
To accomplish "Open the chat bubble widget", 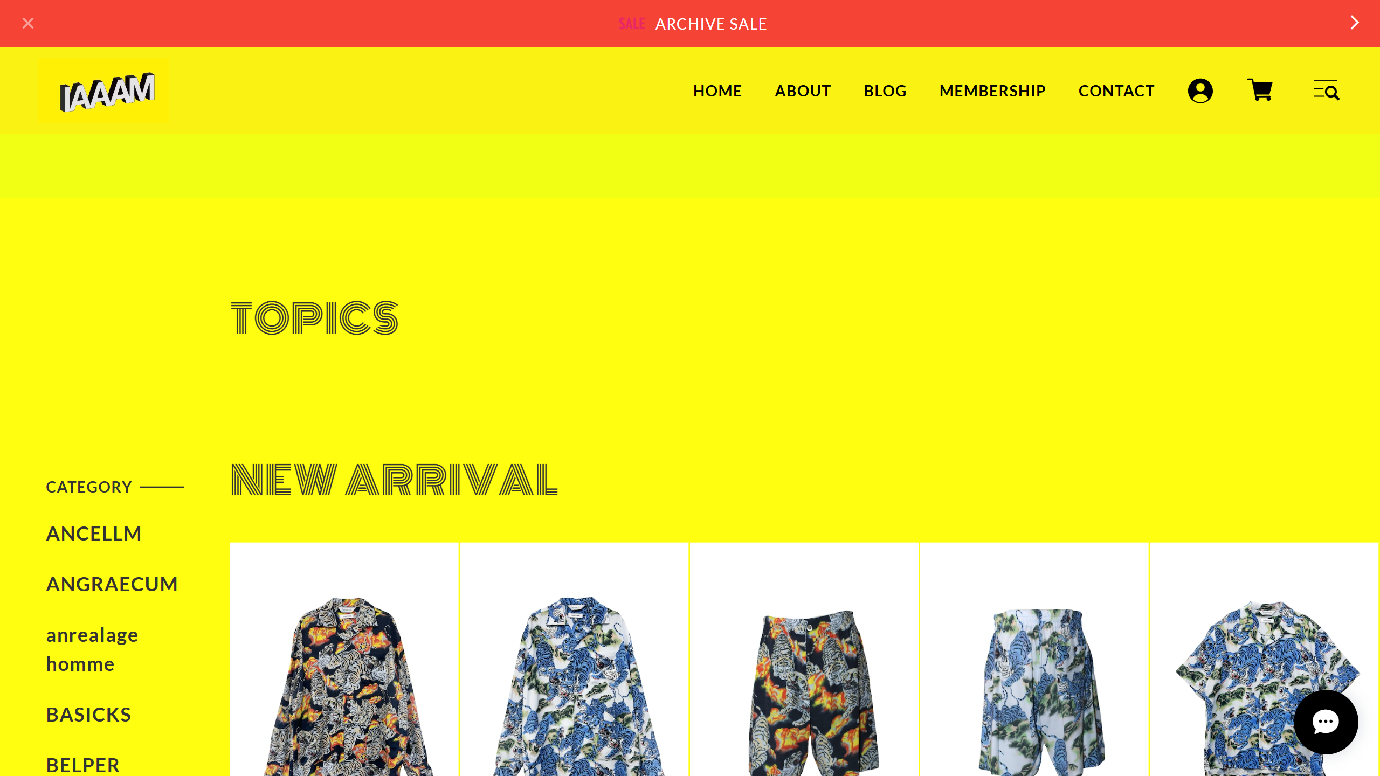I will (1326, 722).
